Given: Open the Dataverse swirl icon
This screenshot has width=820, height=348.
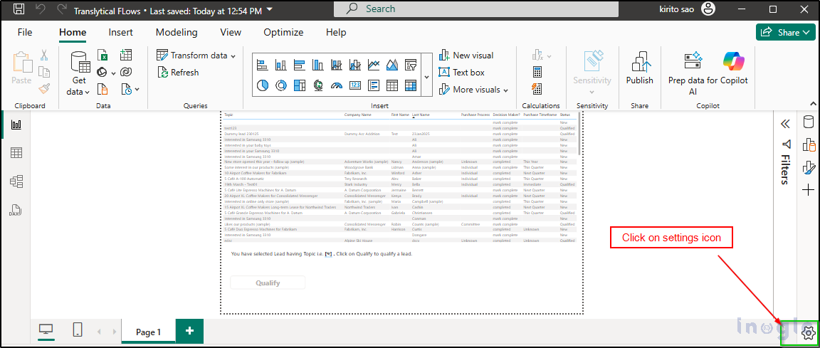Looking at the screenshot, I should 125,72.
